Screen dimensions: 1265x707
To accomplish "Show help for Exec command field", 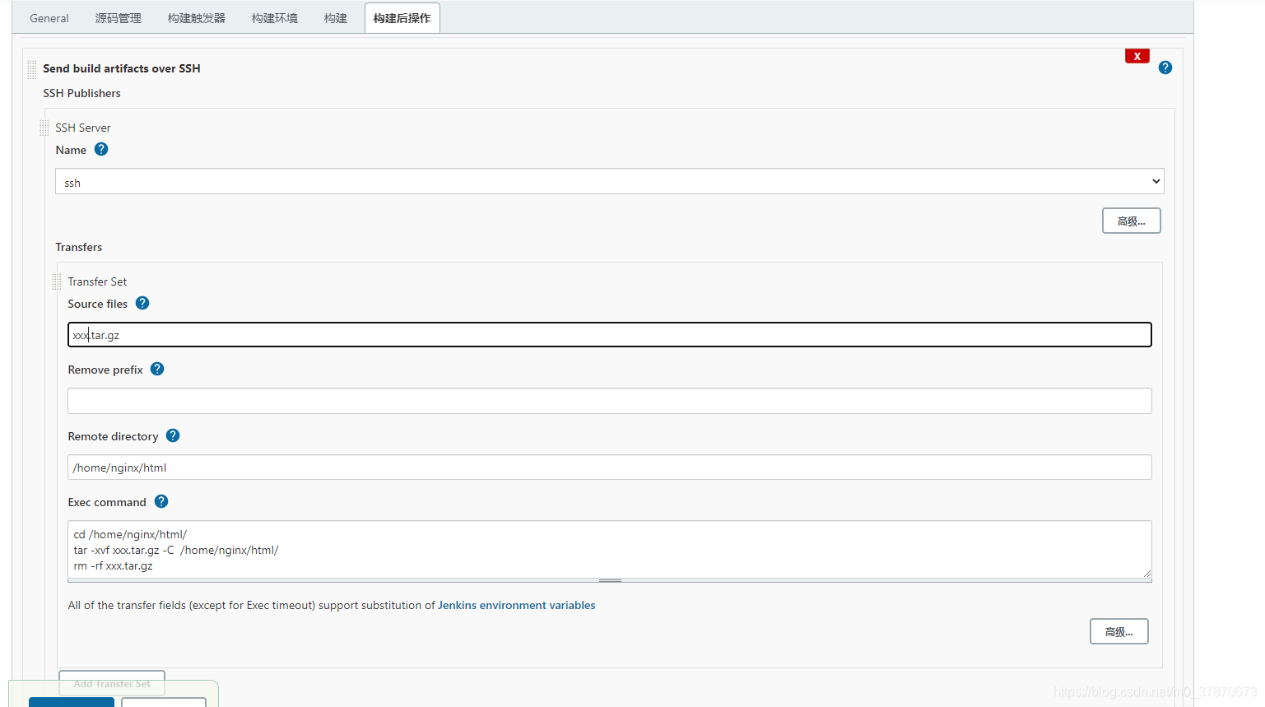I will (161, 501).
